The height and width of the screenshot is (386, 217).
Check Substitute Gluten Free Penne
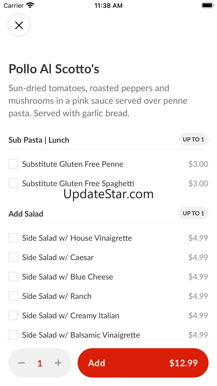coord(13,164)
